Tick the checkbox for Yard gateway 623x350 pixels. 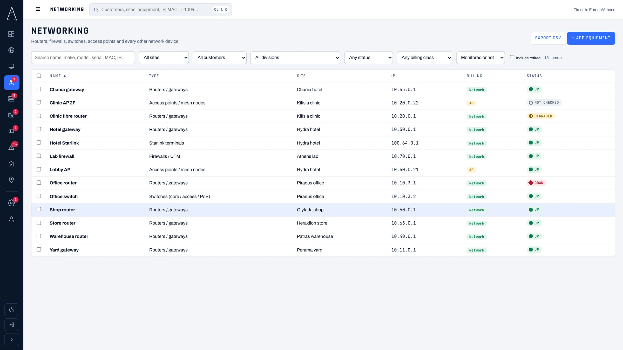click(39, 249)
